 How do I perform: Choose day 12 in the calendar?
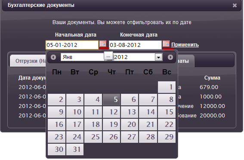click(111, 112)
